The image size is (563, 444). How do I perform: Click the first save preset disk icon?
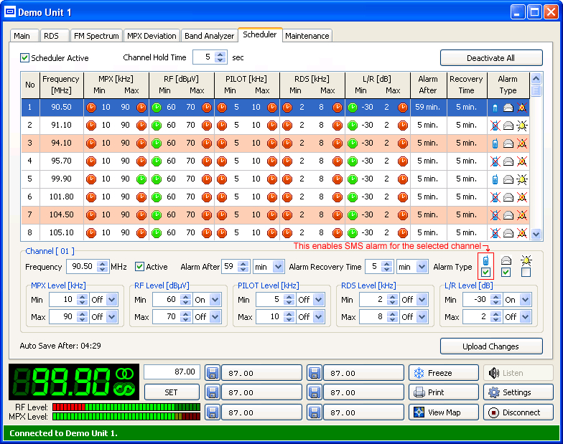[x=212, y=373]
